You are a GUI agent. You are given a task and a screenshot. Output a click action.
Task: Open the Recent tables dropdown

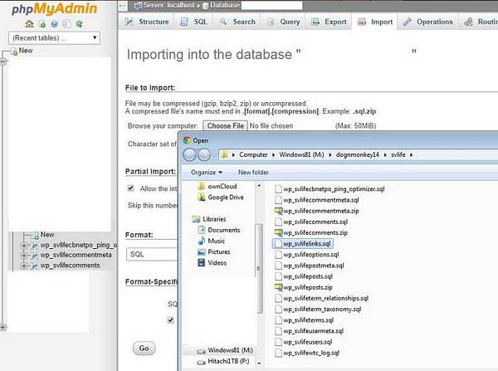(55, 37)
